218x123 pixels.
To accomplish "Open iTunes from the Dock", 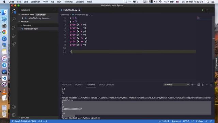I will coord(4,58).
